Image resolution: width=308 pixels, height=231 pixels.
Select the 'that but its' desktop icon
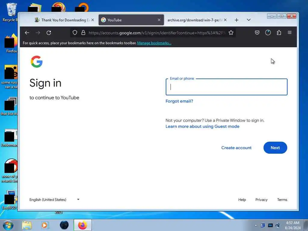(x=9, y=106)
